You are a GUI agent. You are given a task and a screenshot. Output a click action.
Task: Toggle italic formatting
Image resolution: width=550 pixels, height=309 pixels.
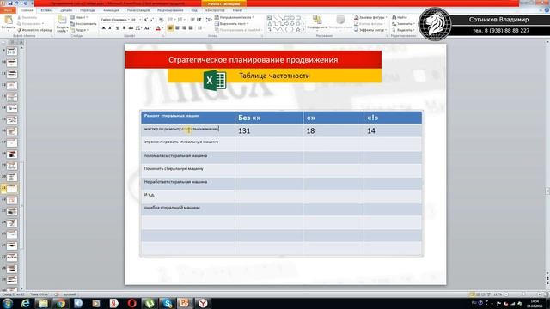coord(110,28)
